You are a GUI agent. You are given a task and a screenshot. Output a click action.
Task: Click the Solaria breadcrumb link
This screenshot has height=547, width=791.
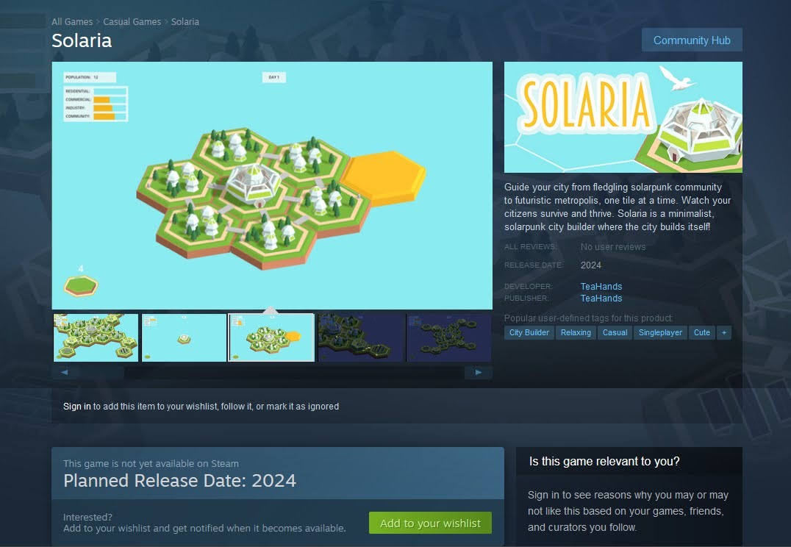point(185,22)
